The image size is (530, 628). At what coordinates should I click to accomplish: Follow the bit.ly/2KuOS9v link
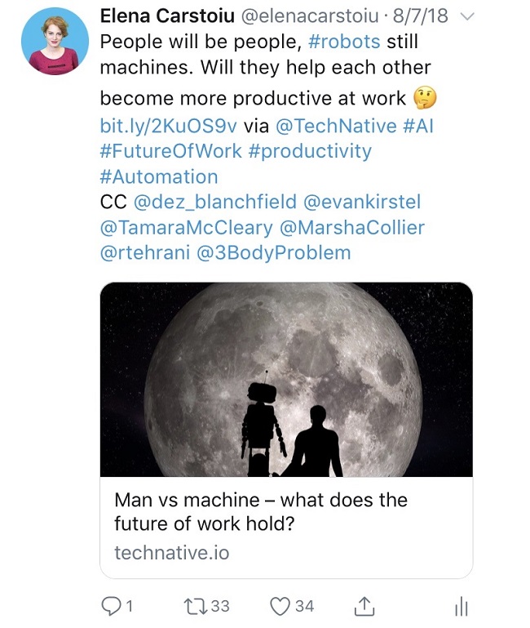pyautogui.click(x=167, y=126)
